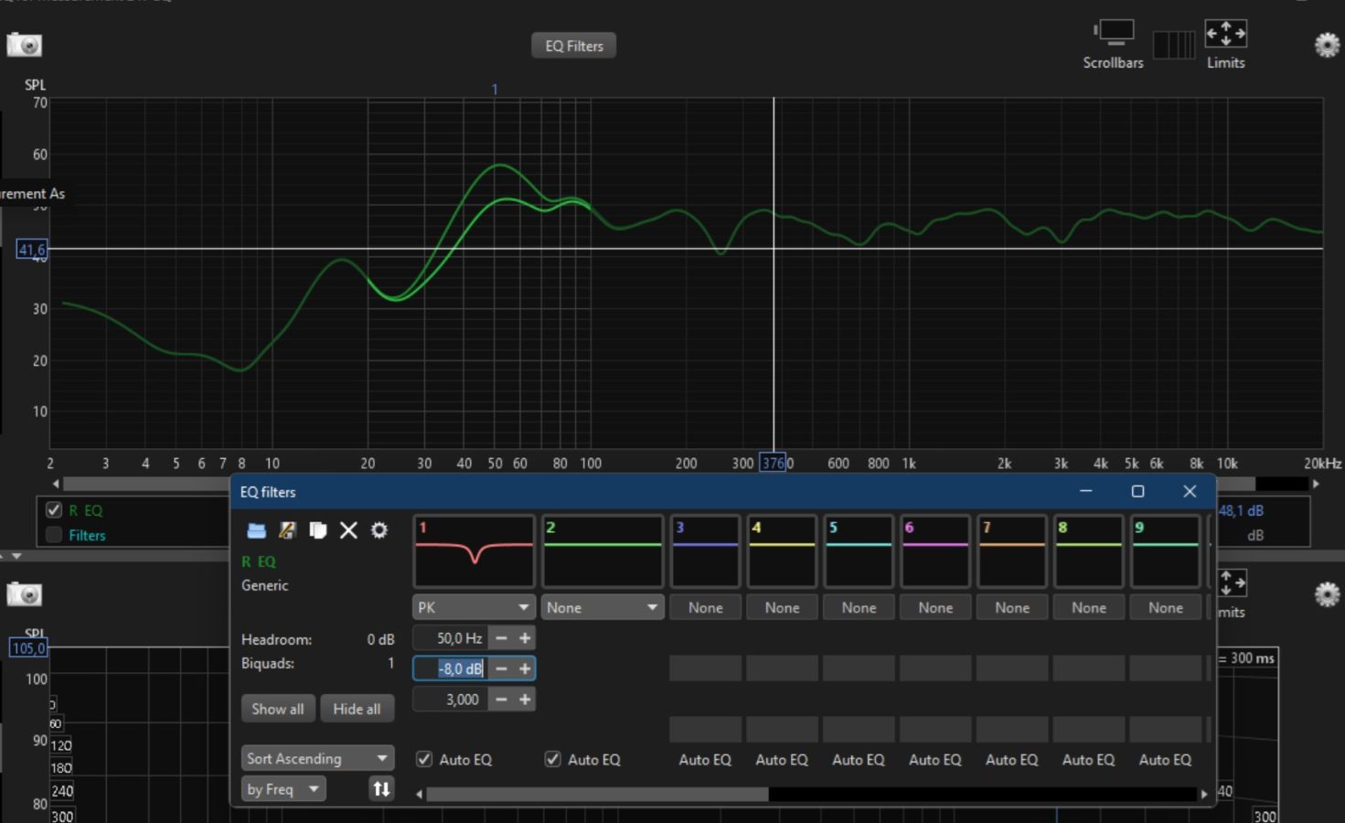Click the R EQ trace label in legend
Viewport: 1345px width, 823px height.
point(85,510)
